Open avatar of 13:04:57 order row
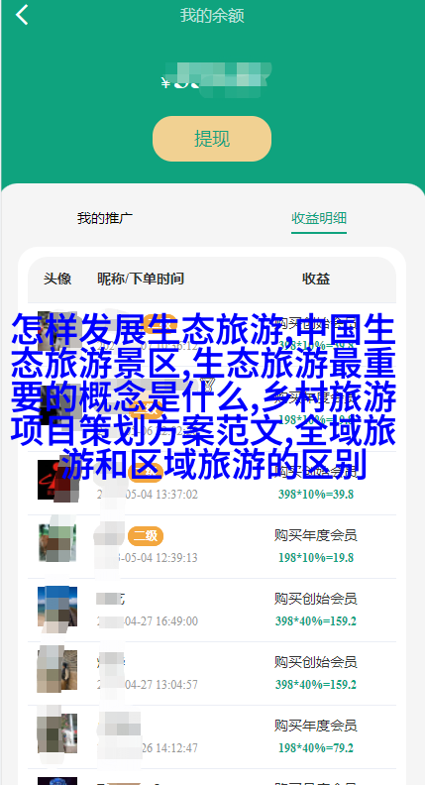 (57, 670)
